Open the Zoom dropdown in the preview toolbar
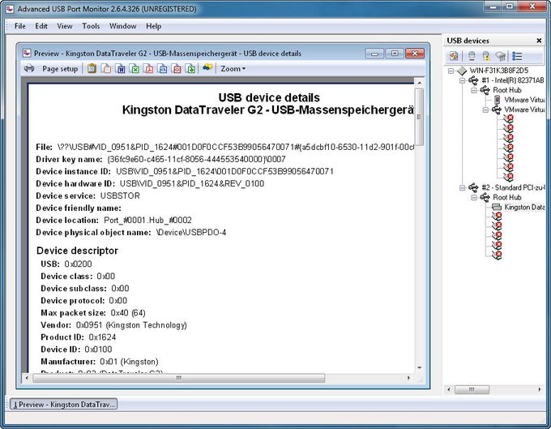The image size is (551, 429). (233, 69)
